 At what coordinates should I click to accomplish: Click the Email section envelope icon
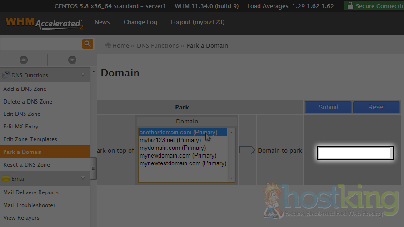tap(6, 179)
